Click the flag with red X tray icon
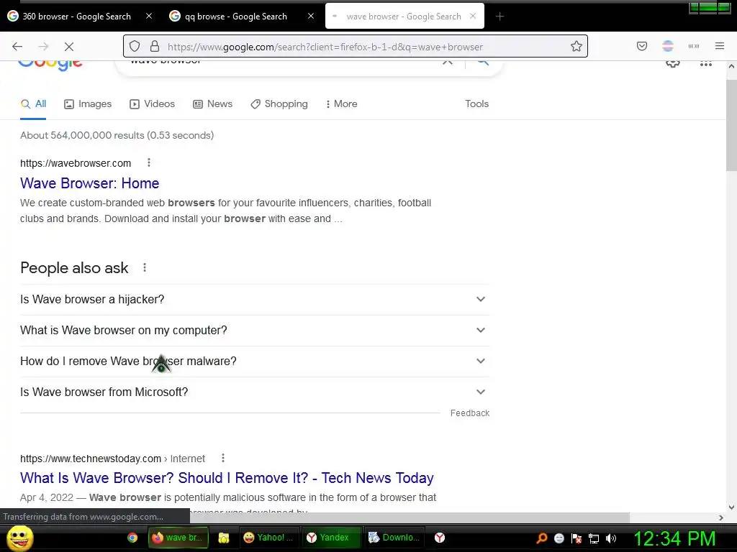 [577, 538]
